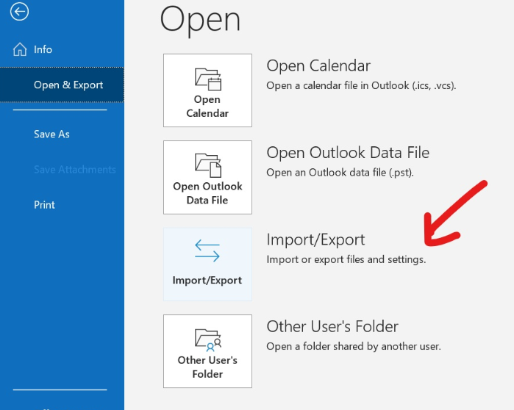Screen dimensions: 514x410
Task: Click 'Import or export files and settings' description
Action: coord(346,259)
